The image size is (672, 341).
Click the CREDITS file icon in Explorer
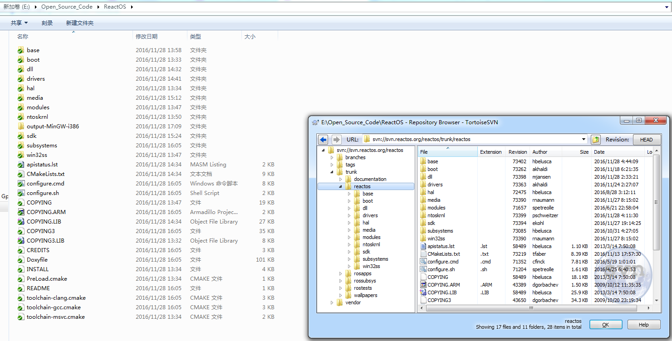(21, 250)
